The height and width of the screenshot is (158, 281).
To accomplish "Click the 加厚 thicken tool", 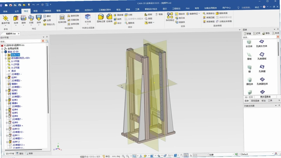I will click(x=47, y=20).
